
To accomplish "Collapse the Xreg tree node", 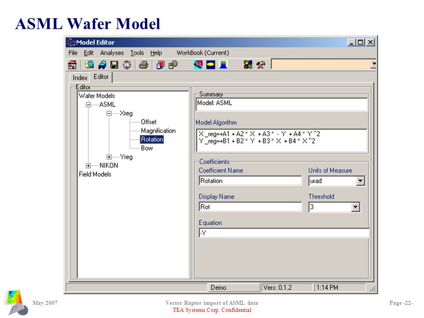I will pyautogui.click(x=109, y=114).
